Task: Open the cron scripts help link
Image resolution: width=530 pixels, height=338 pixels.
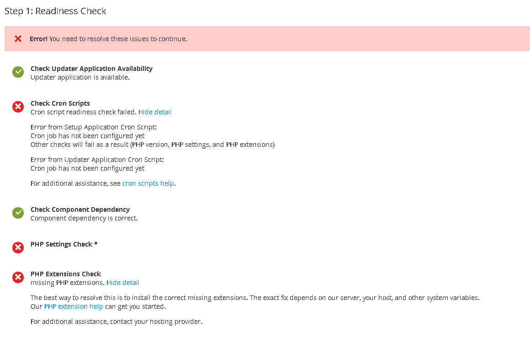Action: tap(148, 183)
